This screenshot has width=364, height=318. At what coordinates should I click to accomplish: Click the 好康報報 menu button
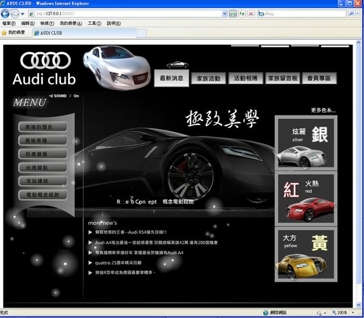click(42, 154)
